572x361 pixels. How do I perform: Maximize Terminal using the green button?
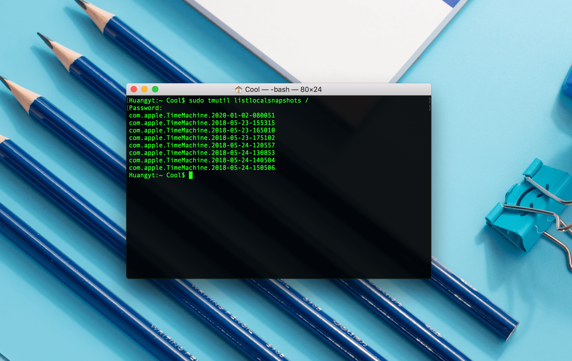coord(155,89)
